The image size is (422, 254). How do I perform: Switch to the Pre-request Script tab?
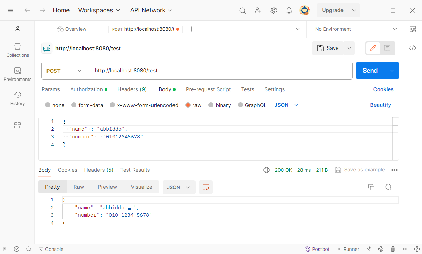coord(208,89)
